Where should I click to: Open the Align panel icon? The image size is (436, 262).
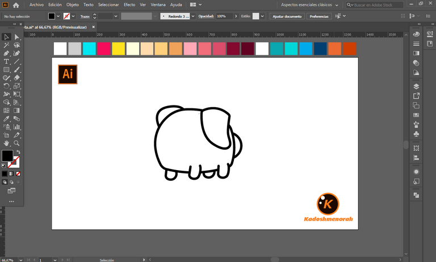coord(416,158)
